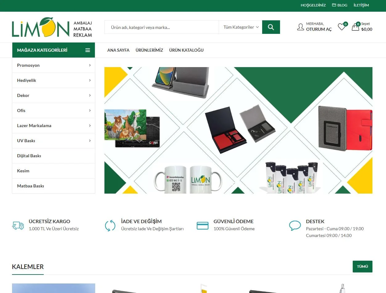Open the ÜRÜN KATALOĞU menu item
Screen dimensions: 386x293
pyautogui.click(x=186, y=50)
